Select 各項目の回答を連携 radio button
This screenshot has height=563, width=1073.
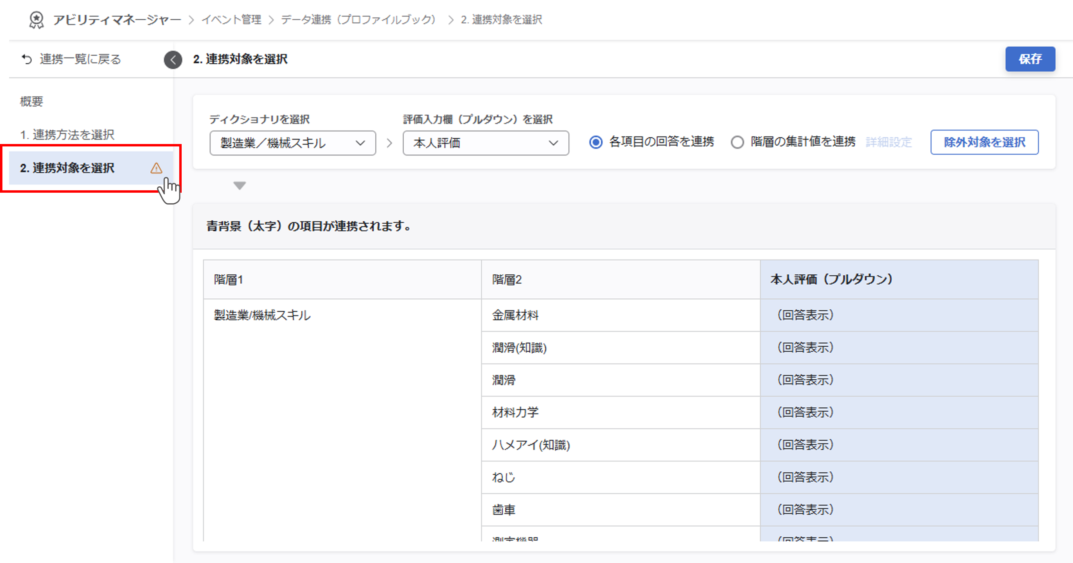coord(596,142)
